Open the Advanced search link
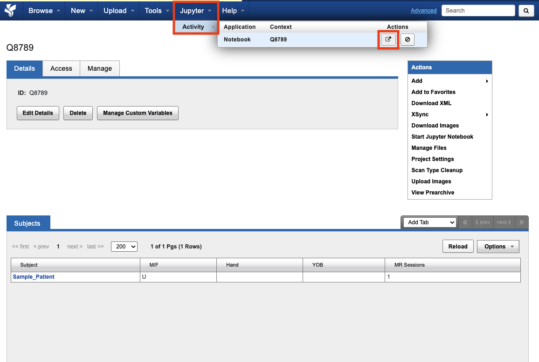Screen dimensions: 539x362 coord(423,11)
